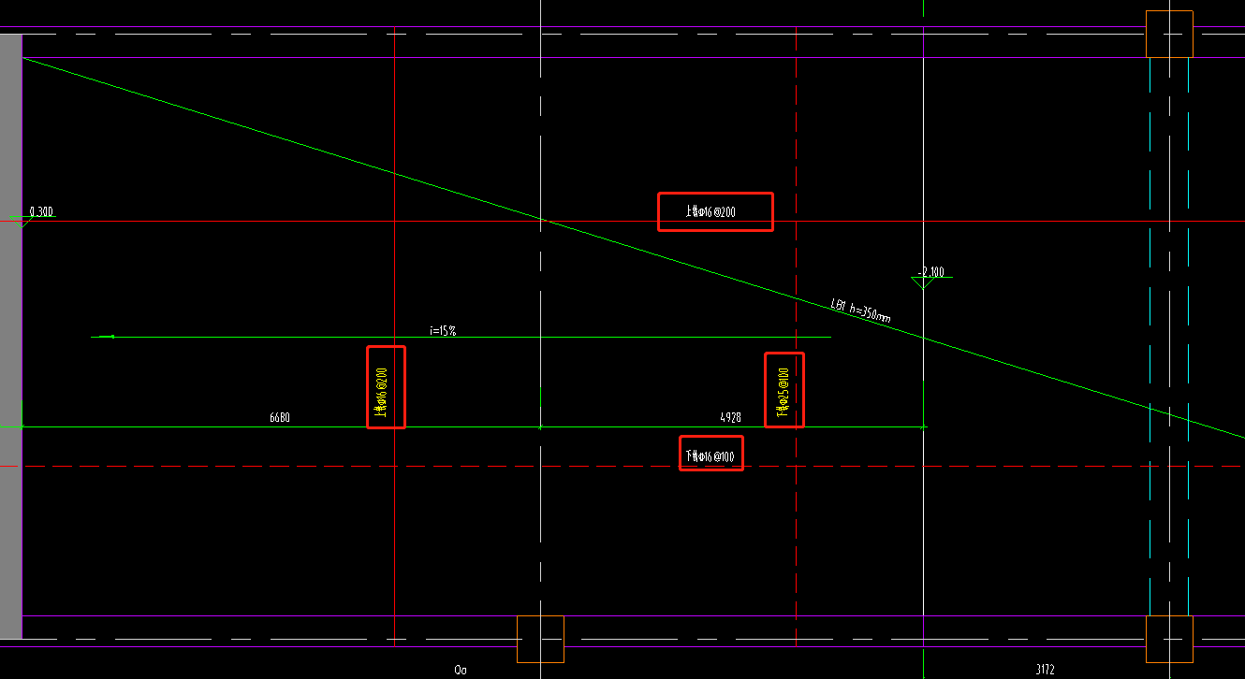1245x679 pixels.
Task: Select the 6680 dimension text
Action: click(x=279, y=418)
